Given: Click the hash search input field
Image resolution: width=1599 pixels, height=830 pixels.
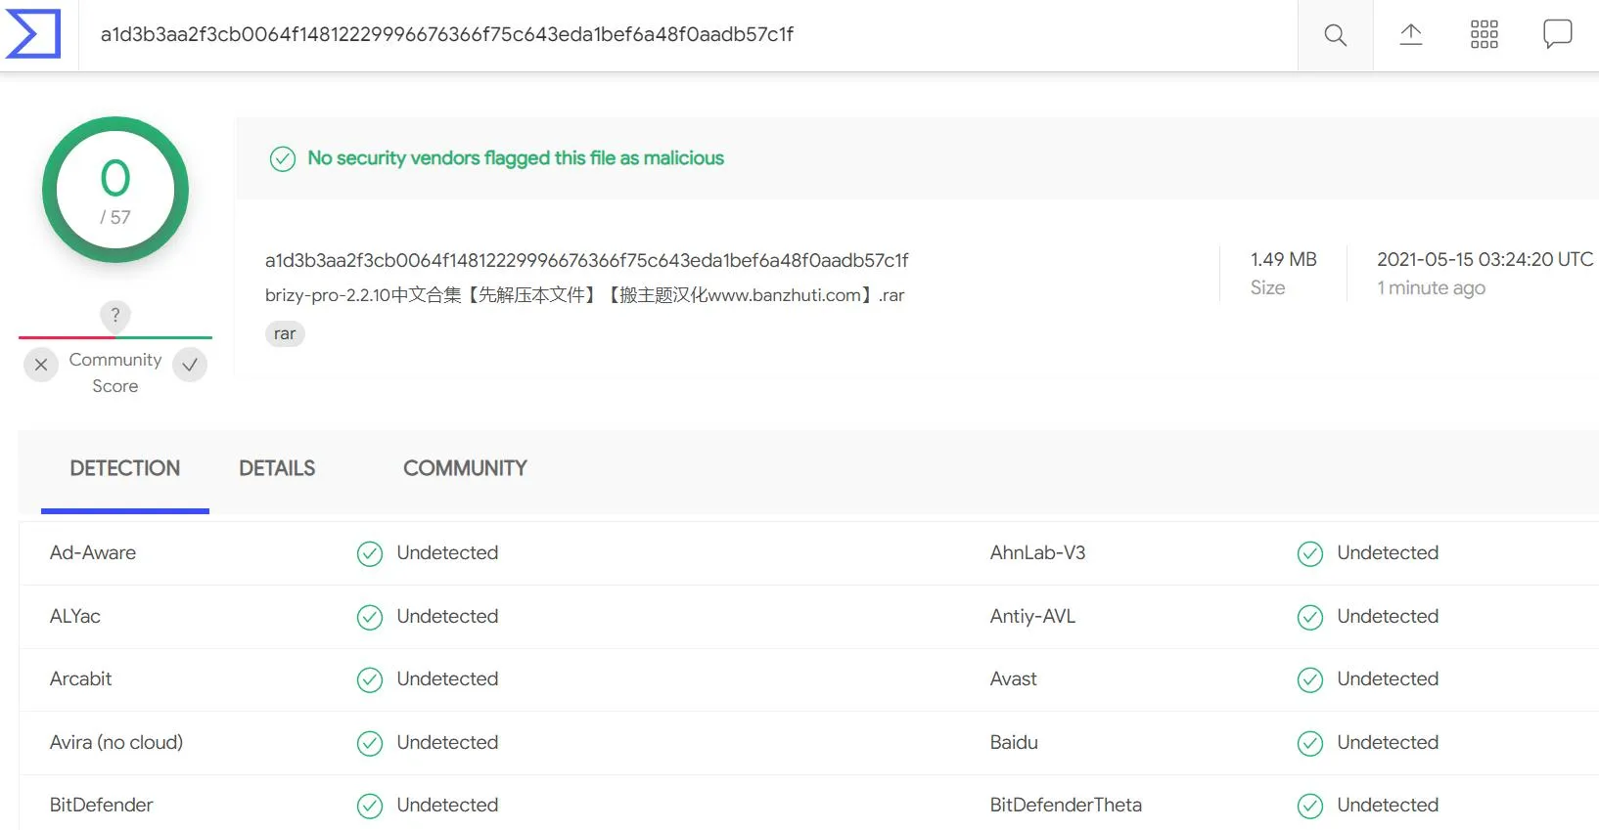Looking at the screenshot, I should (685, 35).
